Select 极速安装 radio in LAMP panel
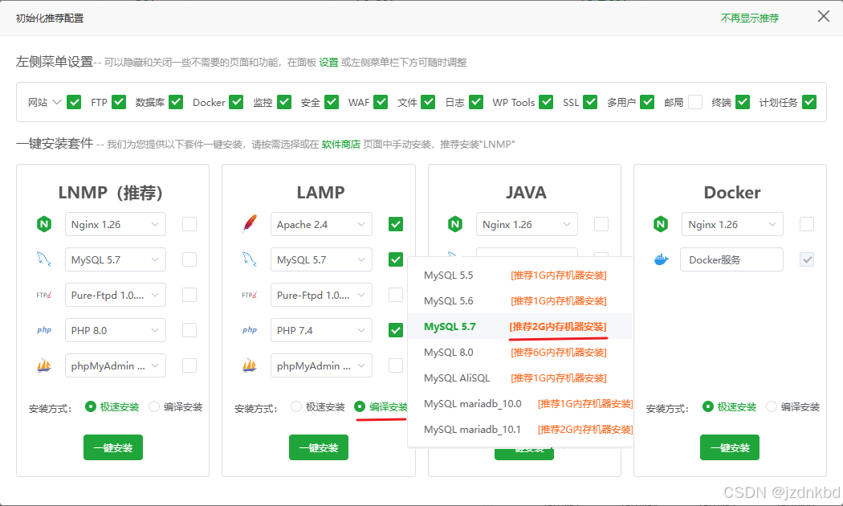This screenshot has width=843, height=506. pyautogui.click(x=295, y=406)
